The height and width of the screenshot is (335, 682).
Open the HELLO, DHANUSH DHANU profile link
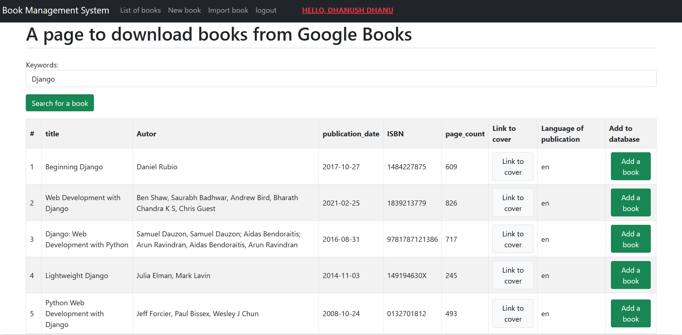pyautogui.click(x=347, y=10)
